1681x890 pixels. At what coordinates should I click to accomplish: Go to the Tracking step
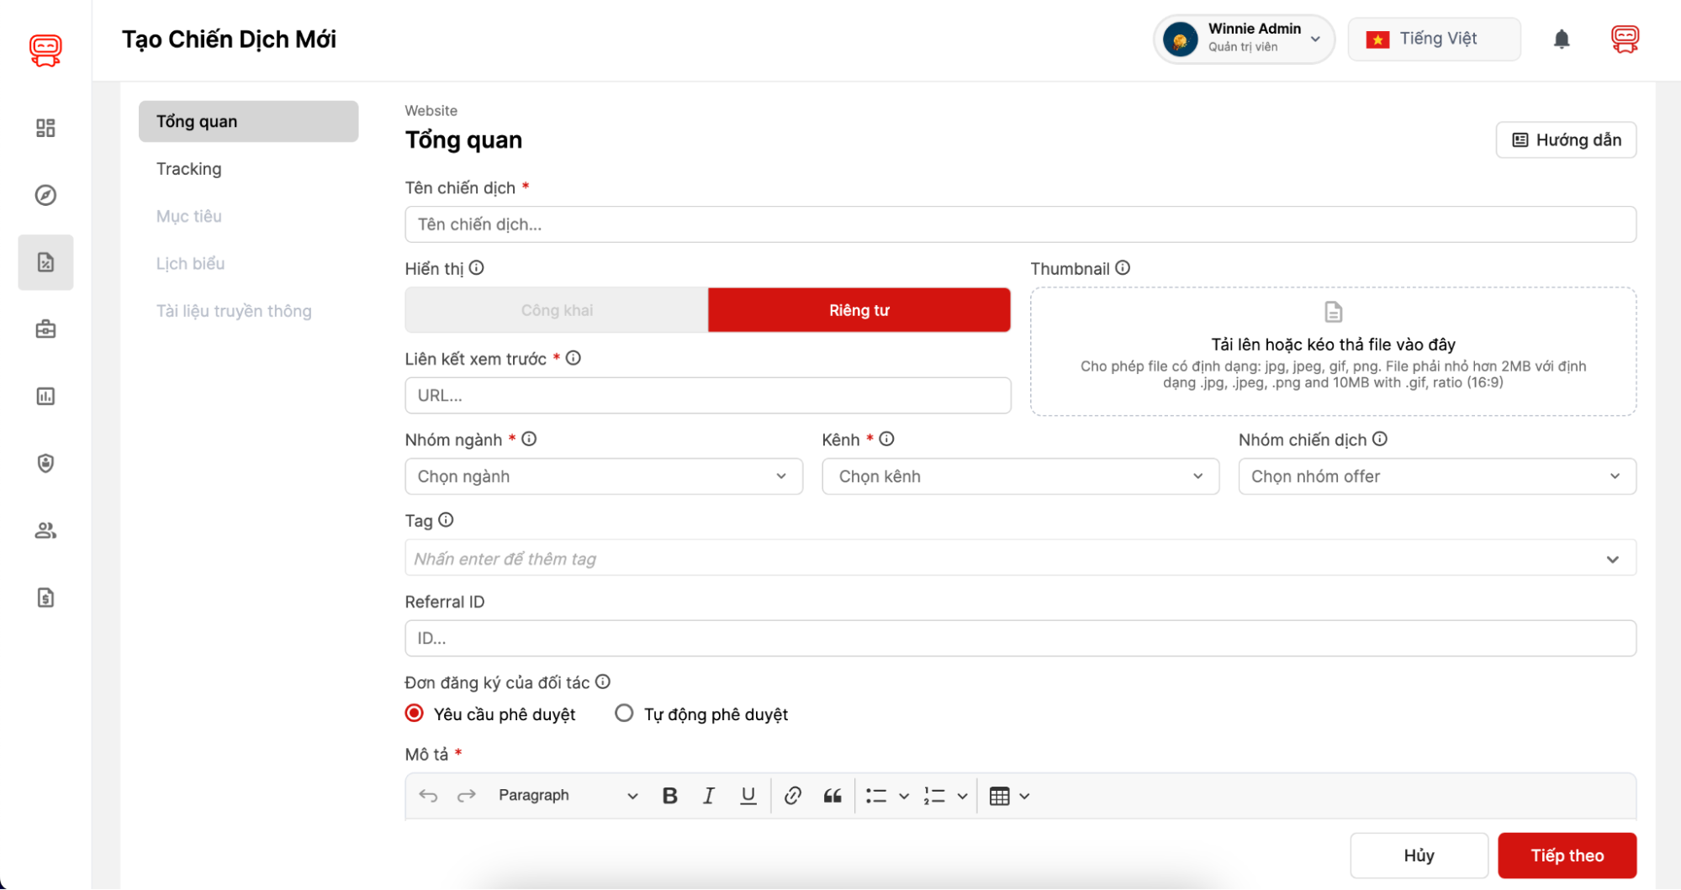tap(189, 169)
